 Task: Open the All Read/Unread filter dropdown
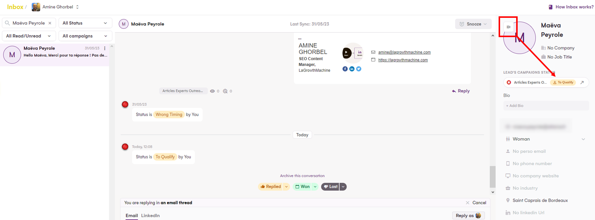29,36
